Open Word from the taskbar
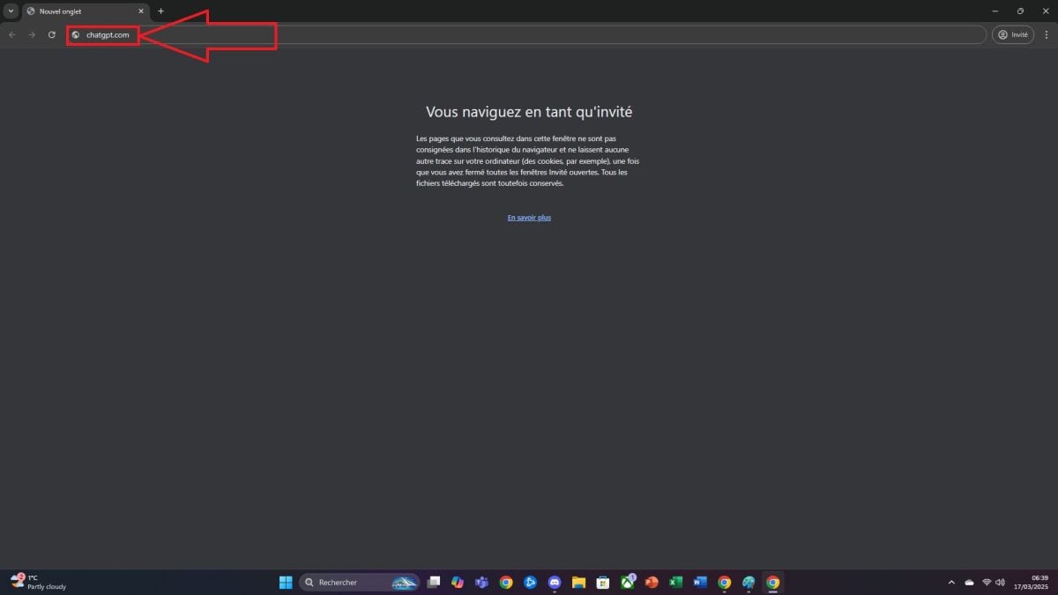This screenshot has width=1058, height=595. pyautogui.click(x=700, y=582)
